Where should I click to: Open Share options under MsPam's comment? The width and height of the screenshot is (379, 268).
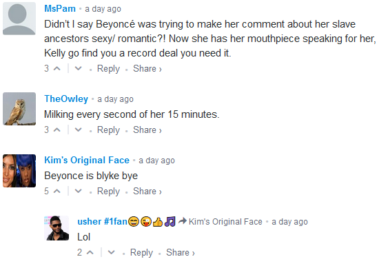click(147, 69)
